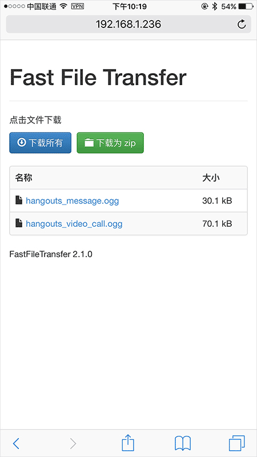Screen dimensions: 257x457
Task: Reload the page with refresh icon
Action: [x=242, y=24]
